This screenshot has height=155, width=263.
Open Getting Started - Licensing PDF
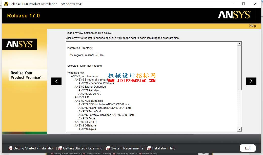[83, 148]
